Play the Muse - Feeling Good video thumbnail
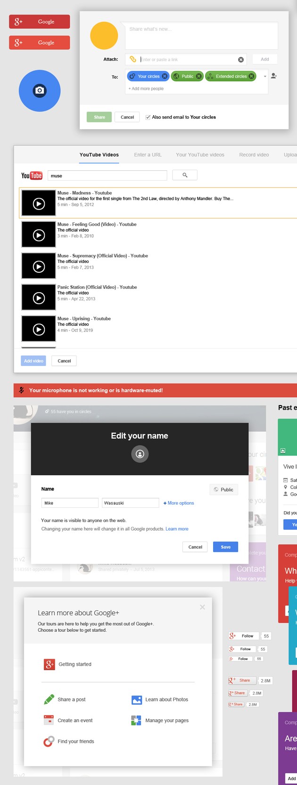Image resolution: width=297 pixels, height=785 pixels. pos(39,235)
